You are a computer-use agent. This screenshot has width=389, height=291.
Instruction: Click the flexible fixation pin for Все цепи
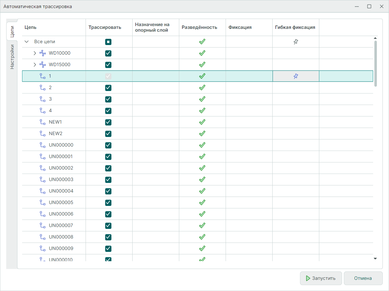coord(296,42)
